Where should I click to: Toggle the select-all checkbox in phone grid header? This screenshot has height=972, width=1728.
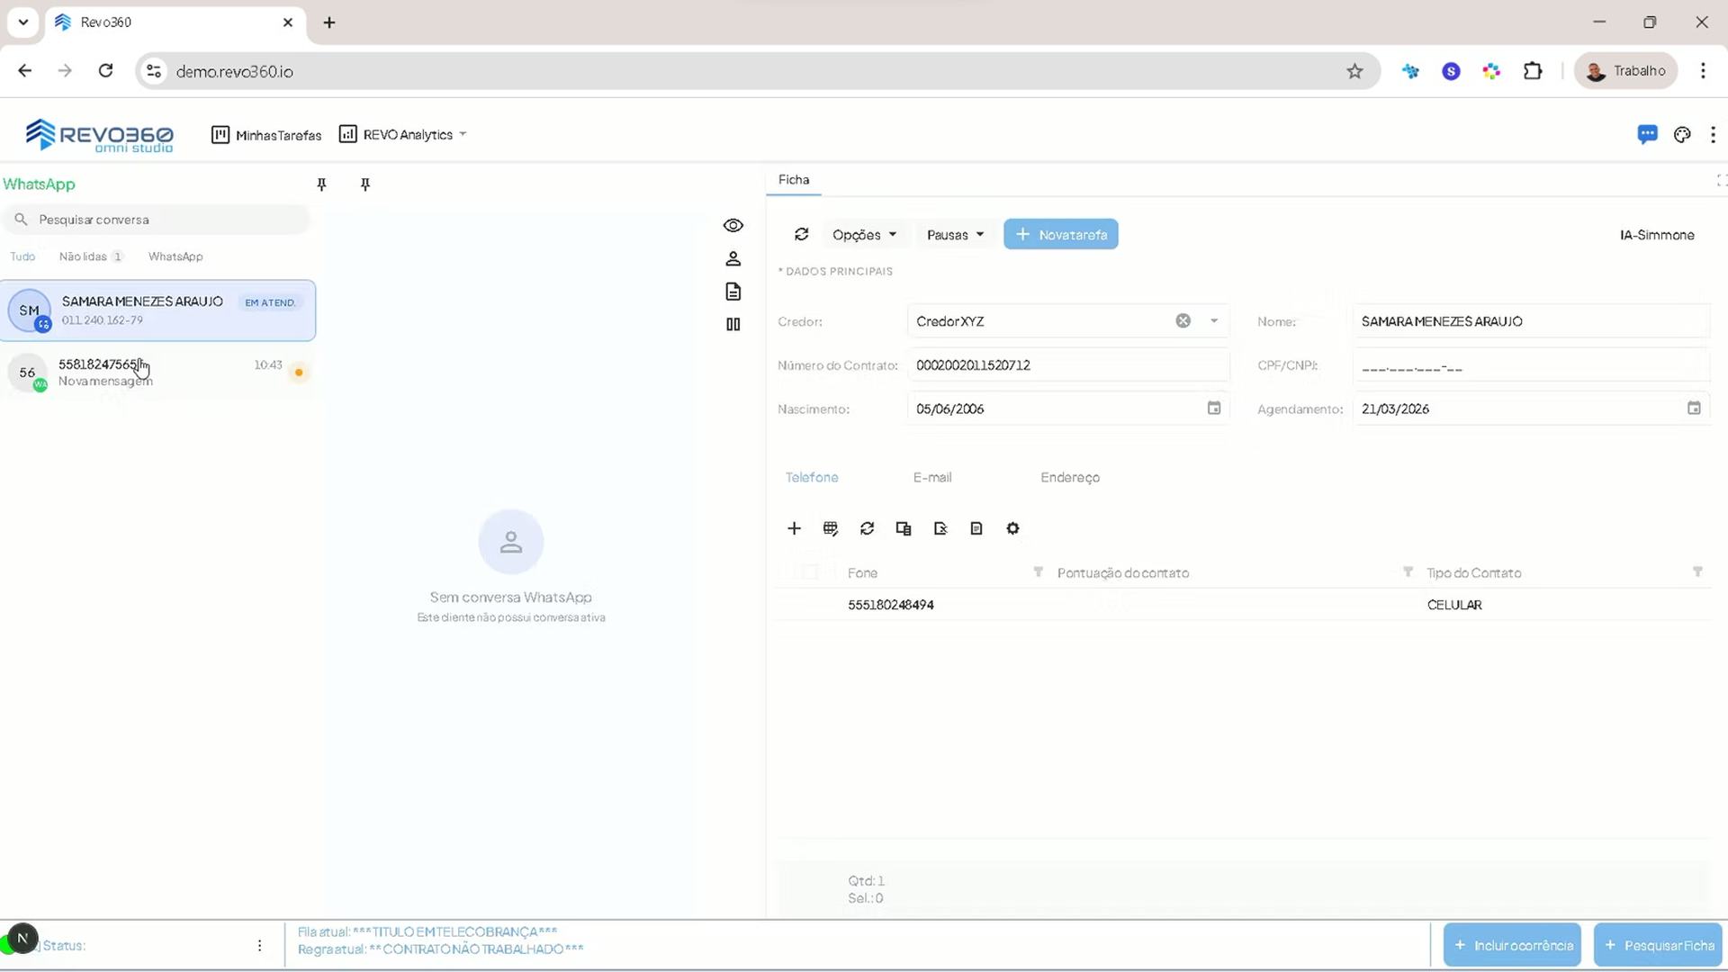point(810,572)
